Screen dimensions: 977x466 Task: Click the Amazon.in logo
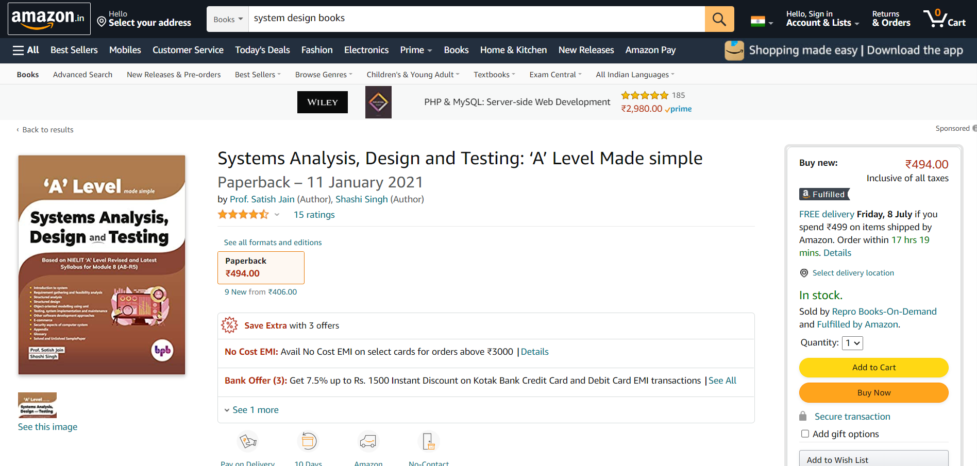(49, 19)
